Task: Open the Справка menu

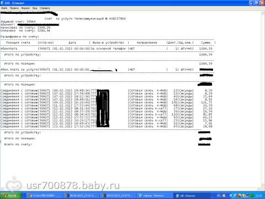Action: pos(45,8)
